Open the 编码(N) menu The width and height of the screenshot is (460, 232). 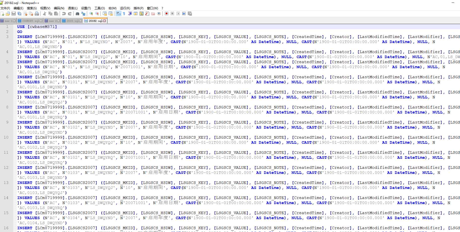tap(59, 8)
